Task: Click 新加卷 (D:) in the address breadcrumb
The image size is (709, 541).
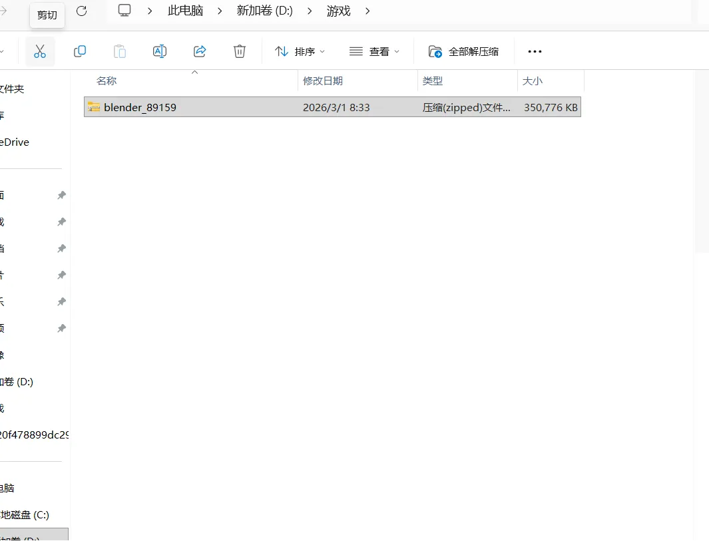Action: pyautogui.click(x=265, y=11)
